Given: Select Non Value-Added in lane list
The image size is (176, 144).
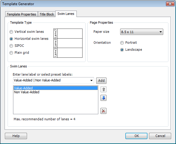Looking at the screenshot, I should pos(27,92).
